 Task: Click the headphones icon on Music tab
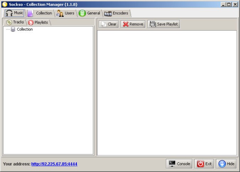[9, 13]
